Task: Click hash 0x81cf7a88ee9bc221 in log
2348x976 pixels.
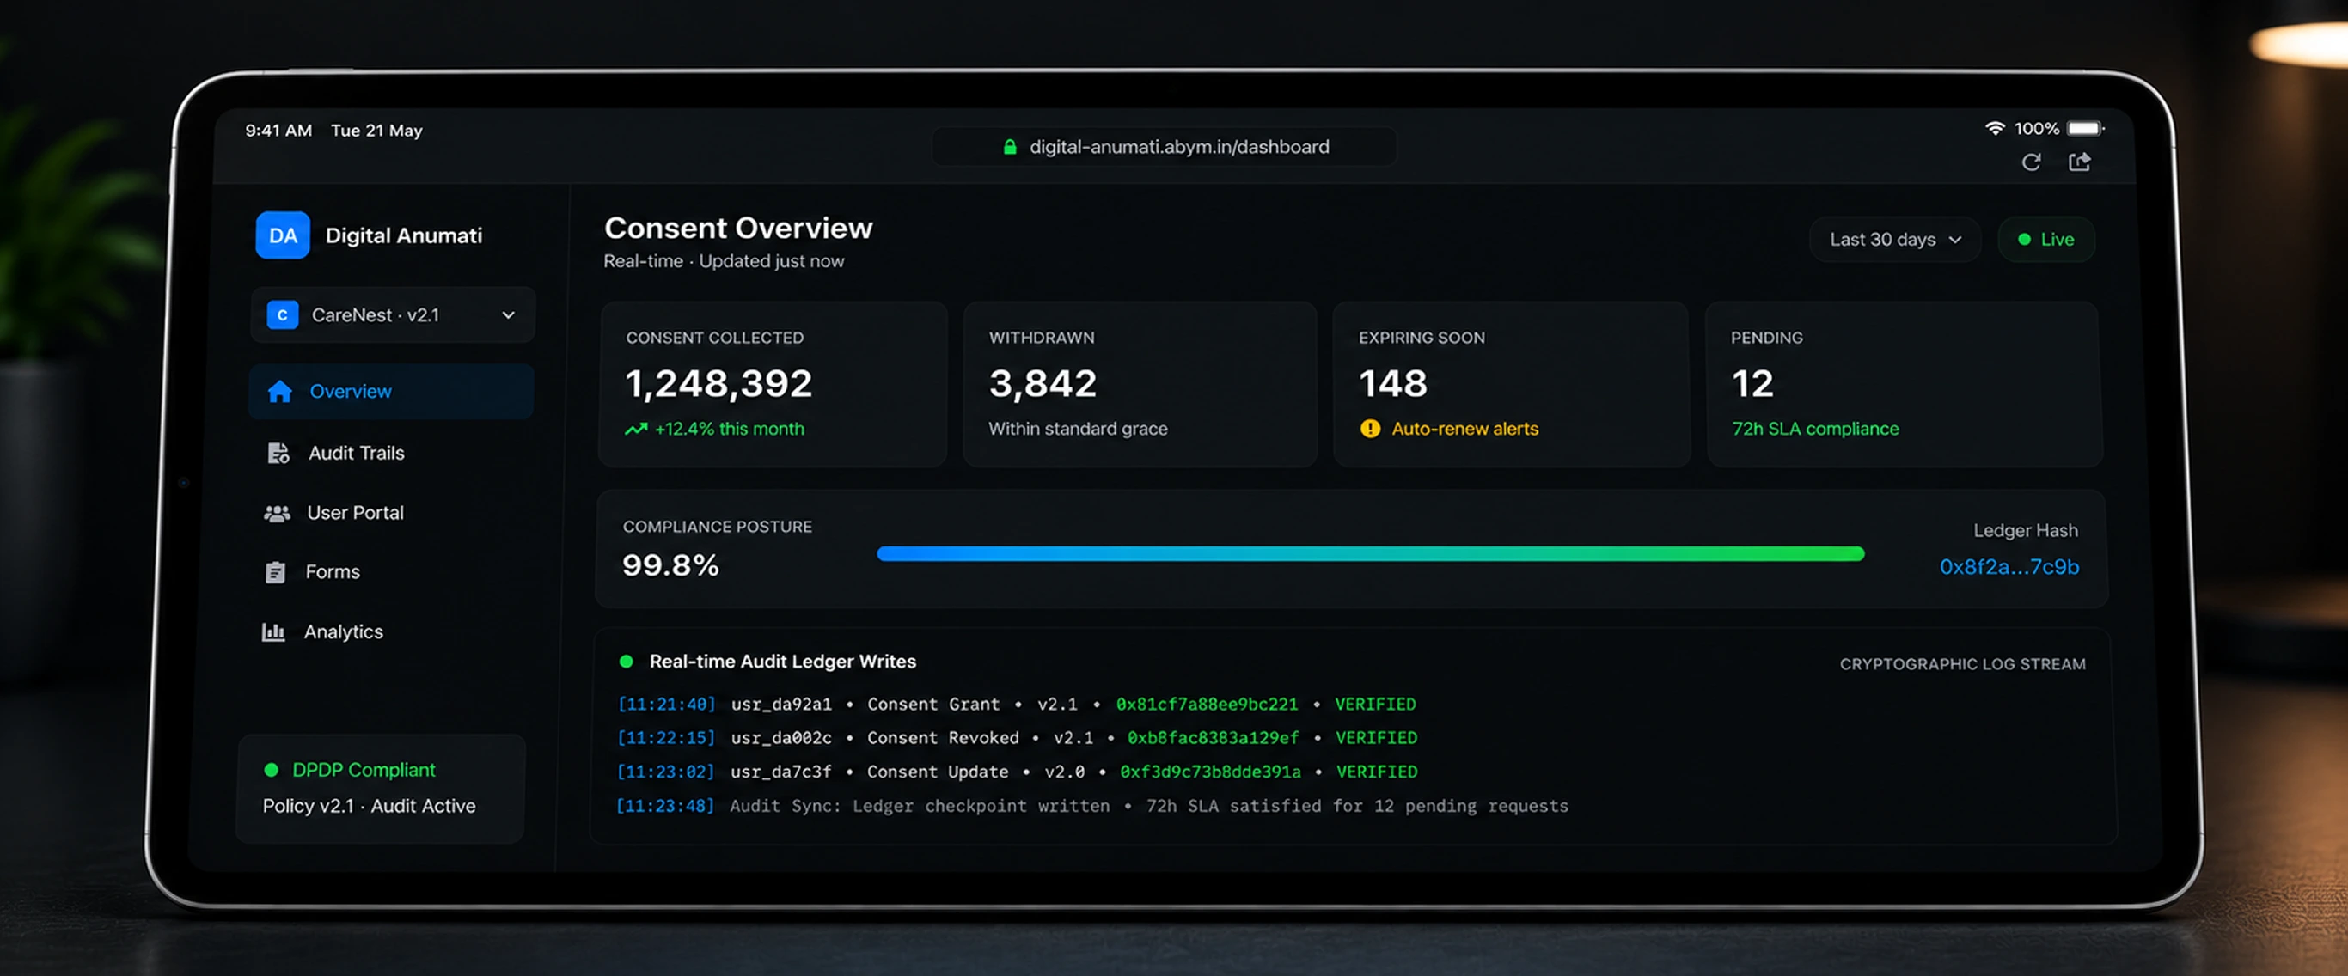Action: [x=1207, y=705]
